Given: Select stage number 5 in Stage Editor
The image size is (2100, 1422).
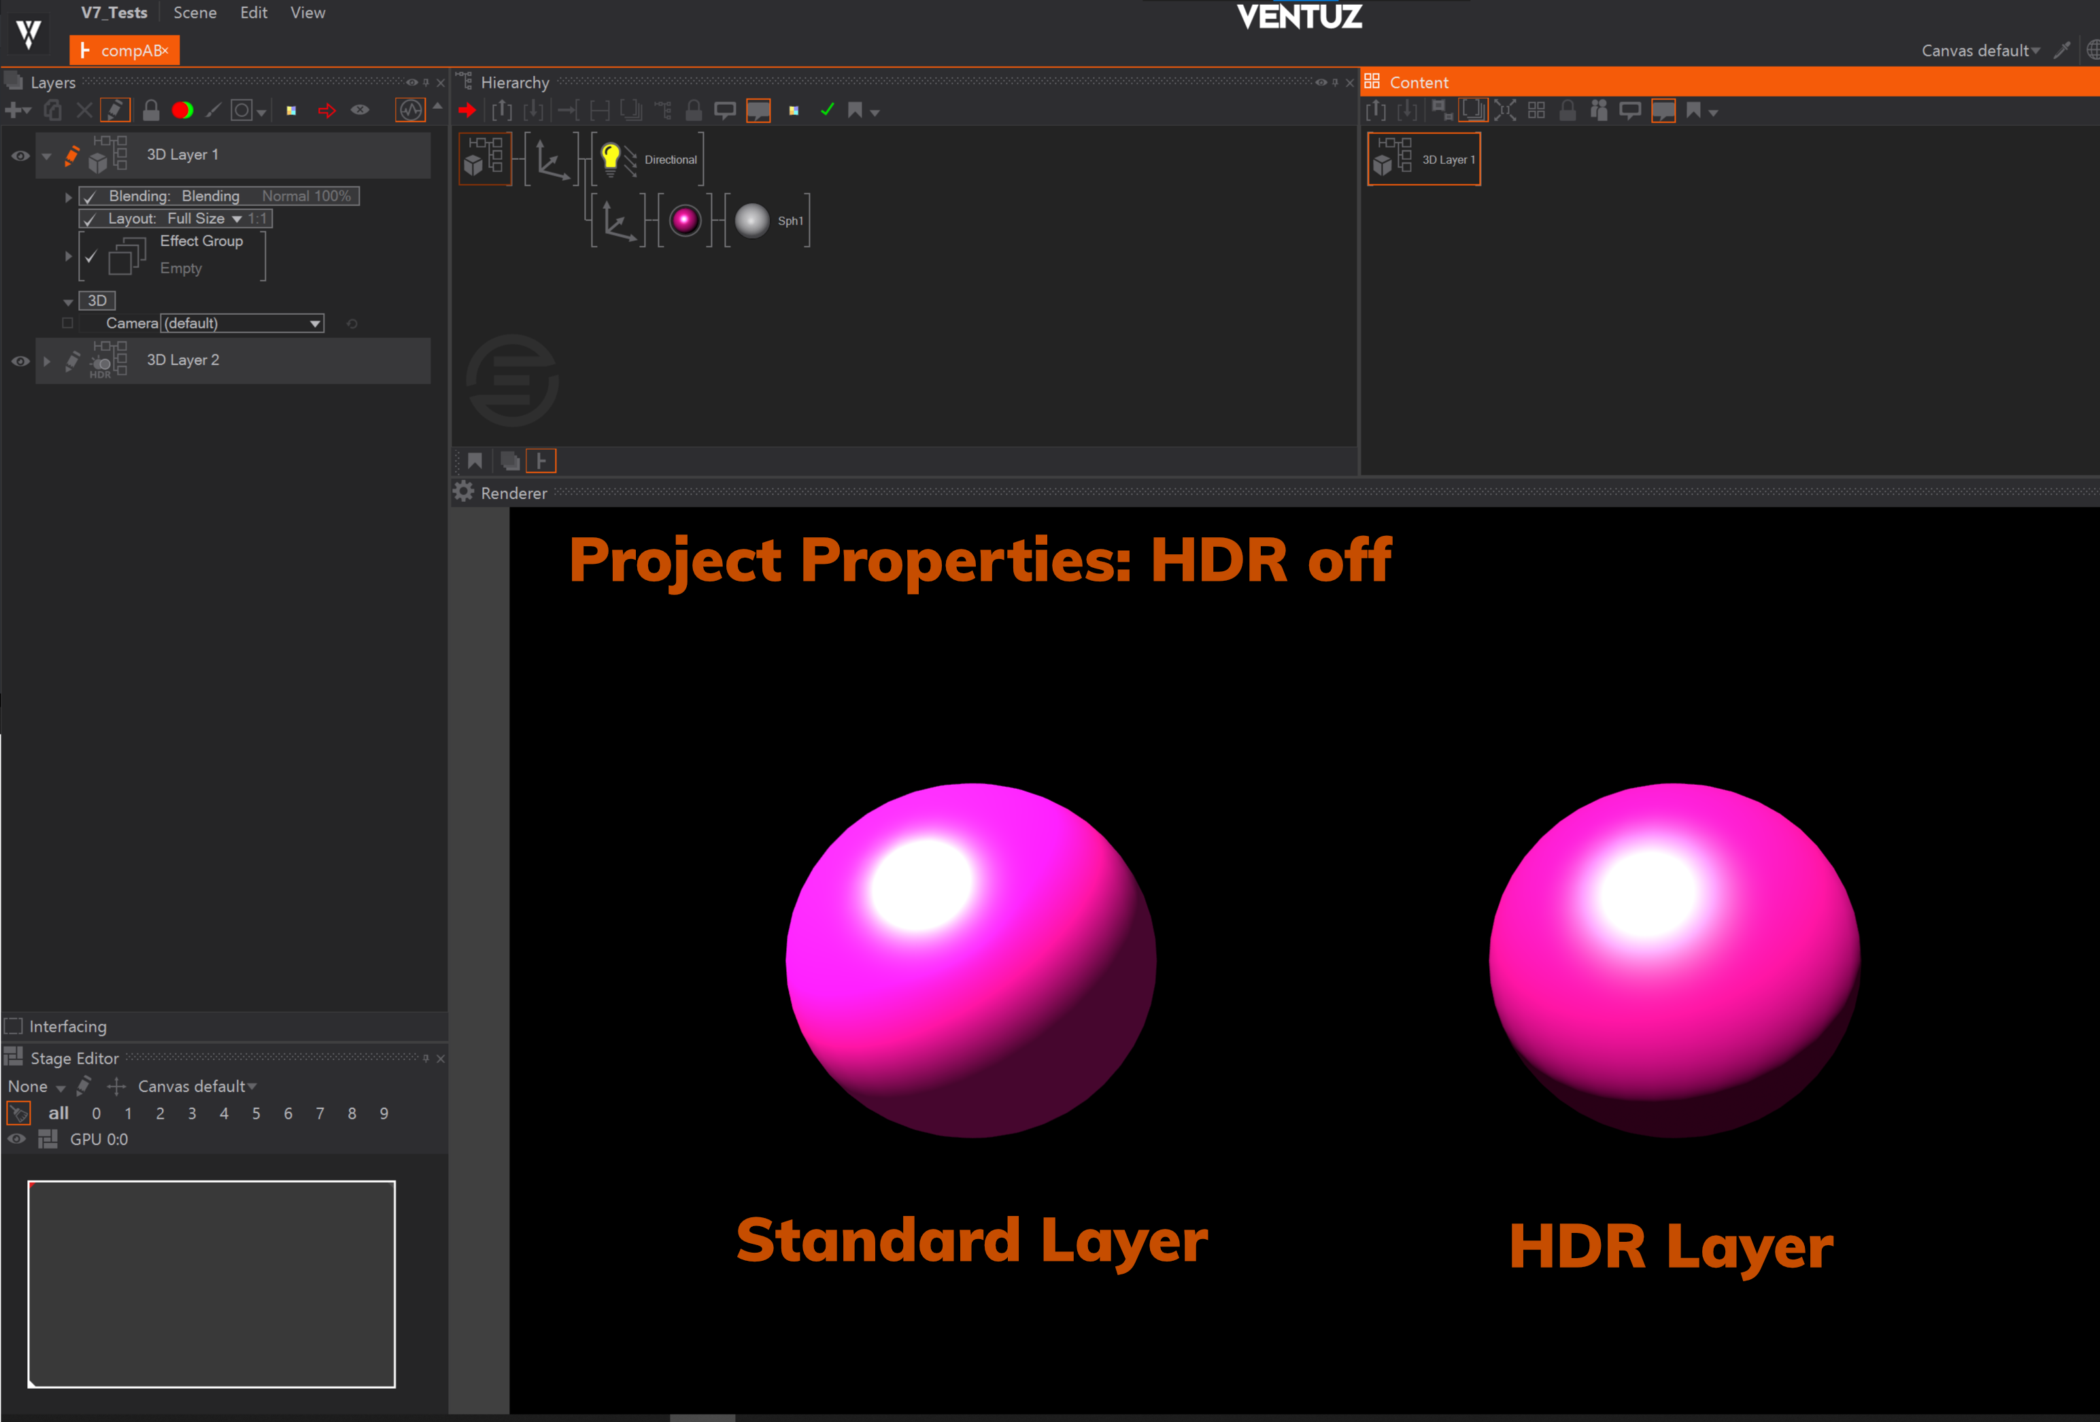Looking at the screenshot, I should pos(256,1113).
